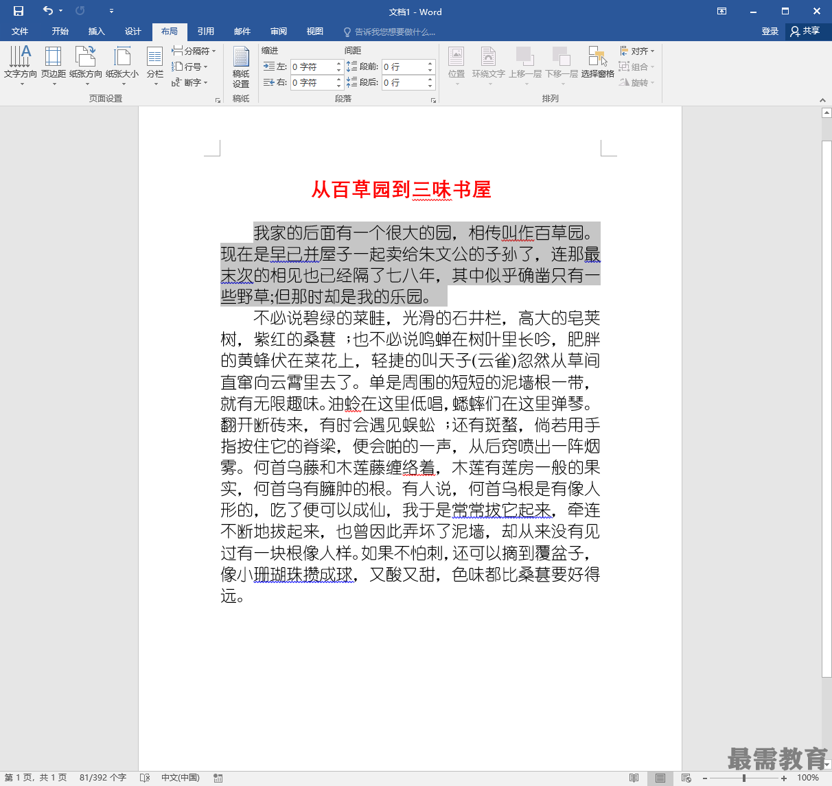Click 稿纸设置 manuscript paper icon
Viewport: 832px width, 786px height.
point(241,67)
